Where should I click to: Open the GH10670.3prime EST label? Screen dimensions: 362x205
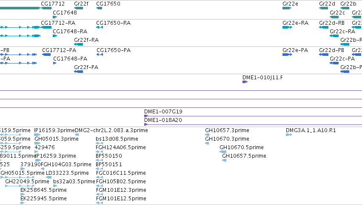227,139
